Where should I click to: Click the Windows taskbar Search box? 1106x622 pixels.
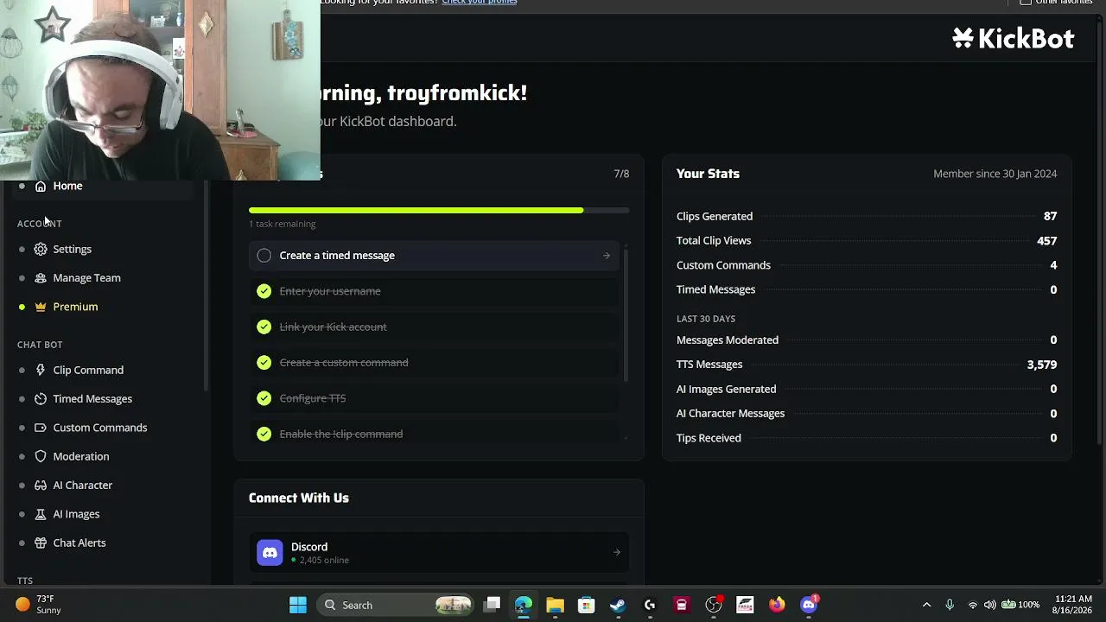pos(394,605)
